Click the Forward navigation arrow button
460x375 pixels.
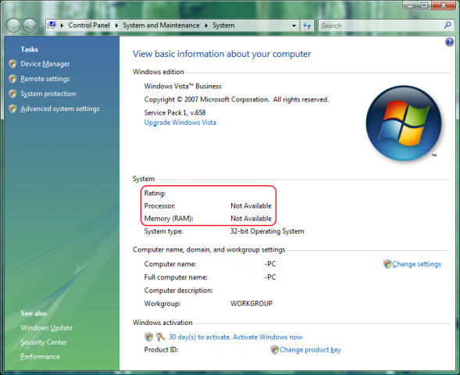coord(30,26)
